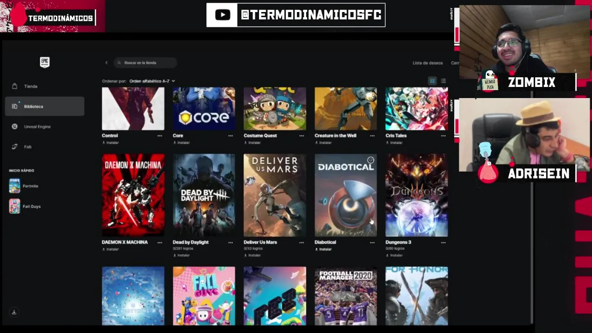Image resolution: width=592 pixels, height=333 pixels.
Task: Install Cris Tales
Action: 394,142
